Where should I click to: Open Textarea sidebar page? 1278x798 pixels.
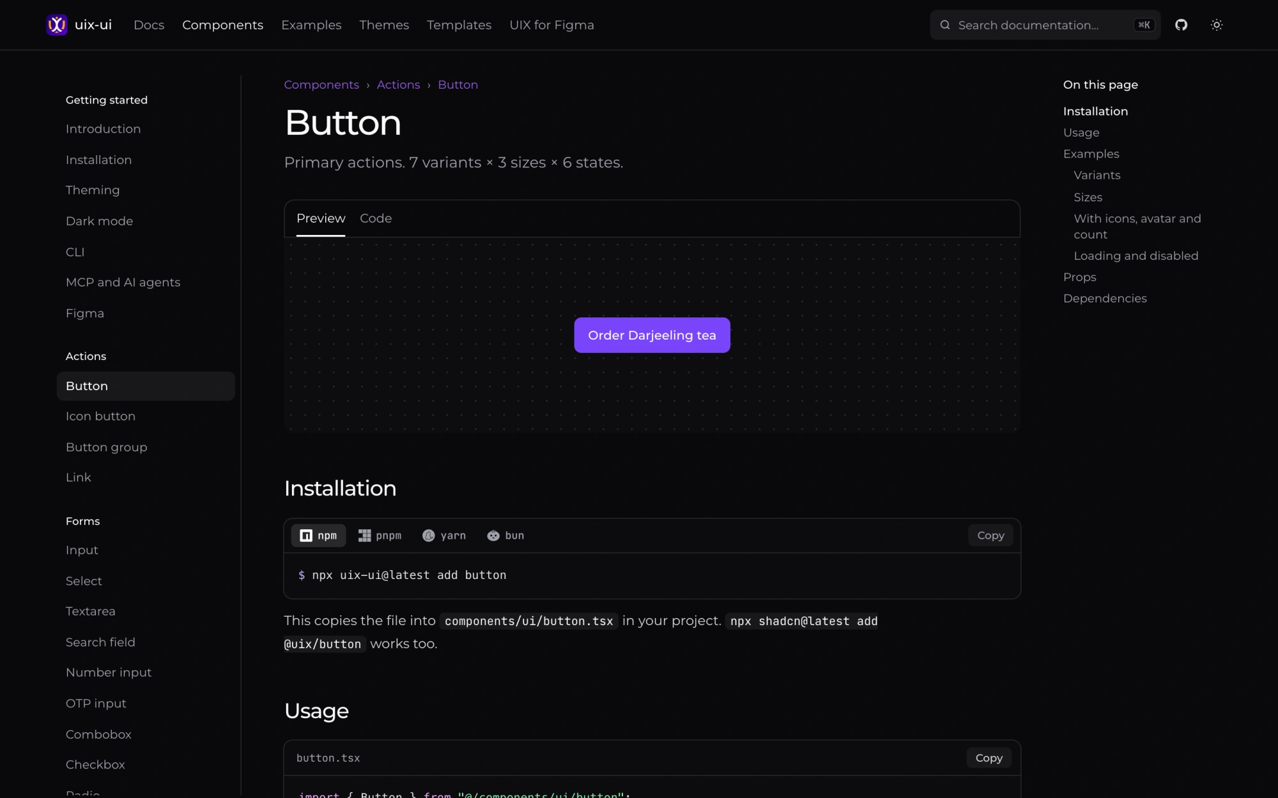(x=90, y=612)
